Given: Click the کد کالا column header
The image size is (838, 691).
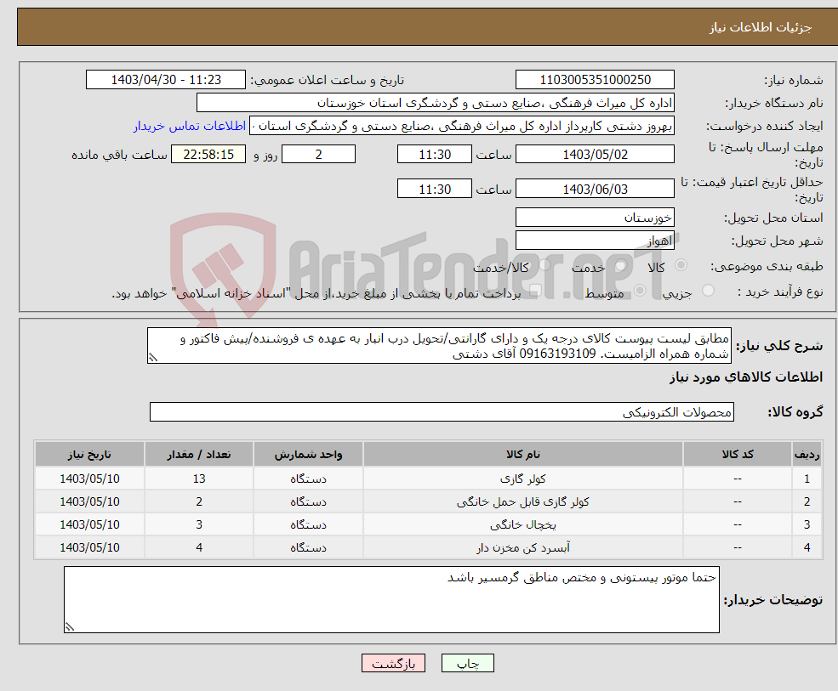Looking at the screenshot, I should (738, 455).
